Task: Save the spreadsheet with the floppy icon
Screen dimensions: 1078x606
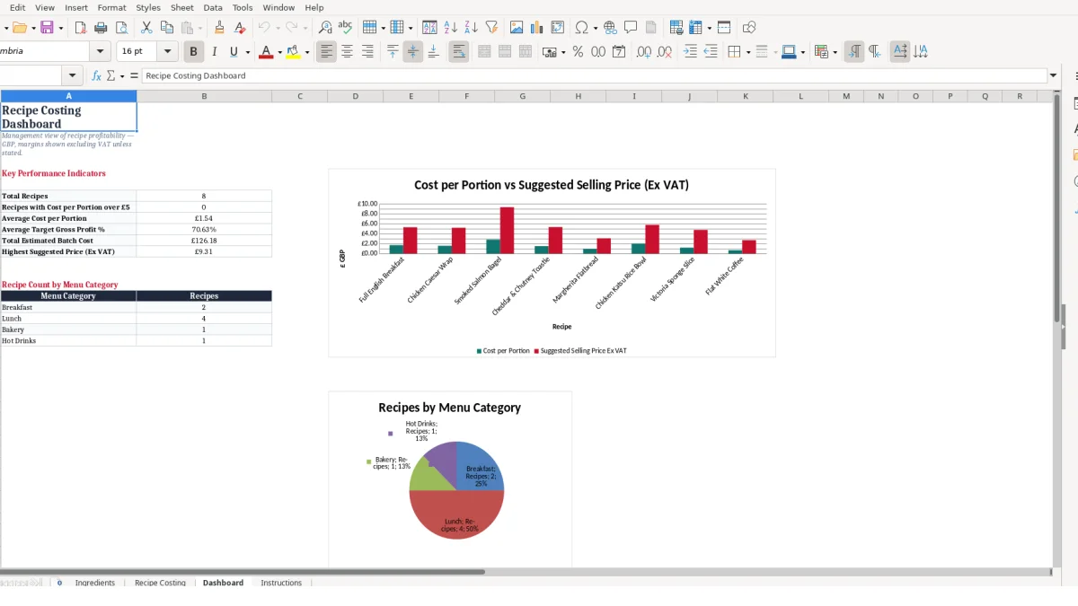Action: (x=47, y=28)
